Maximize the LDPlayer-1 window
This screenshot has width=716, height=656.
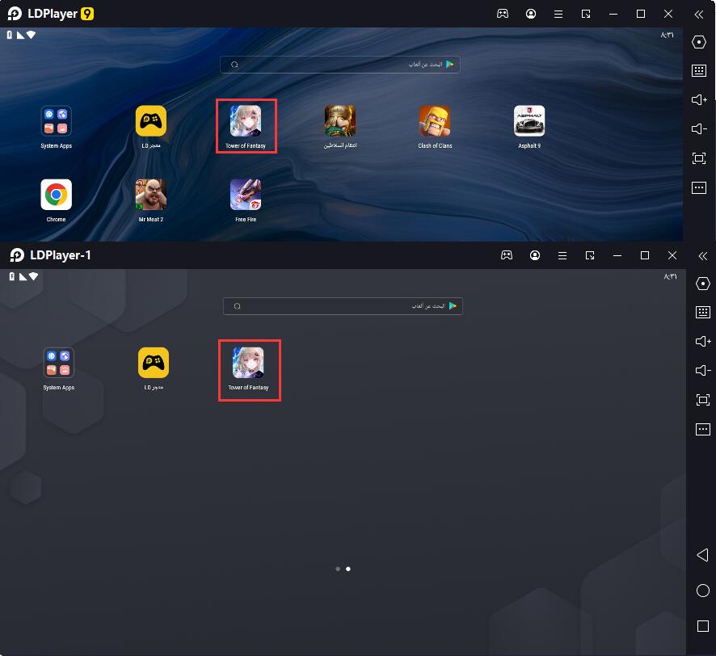point(645,255)
